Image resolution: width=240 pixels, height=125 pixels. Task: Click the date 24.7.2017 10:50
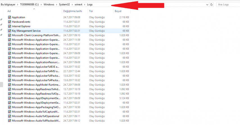tap(72, 107)
